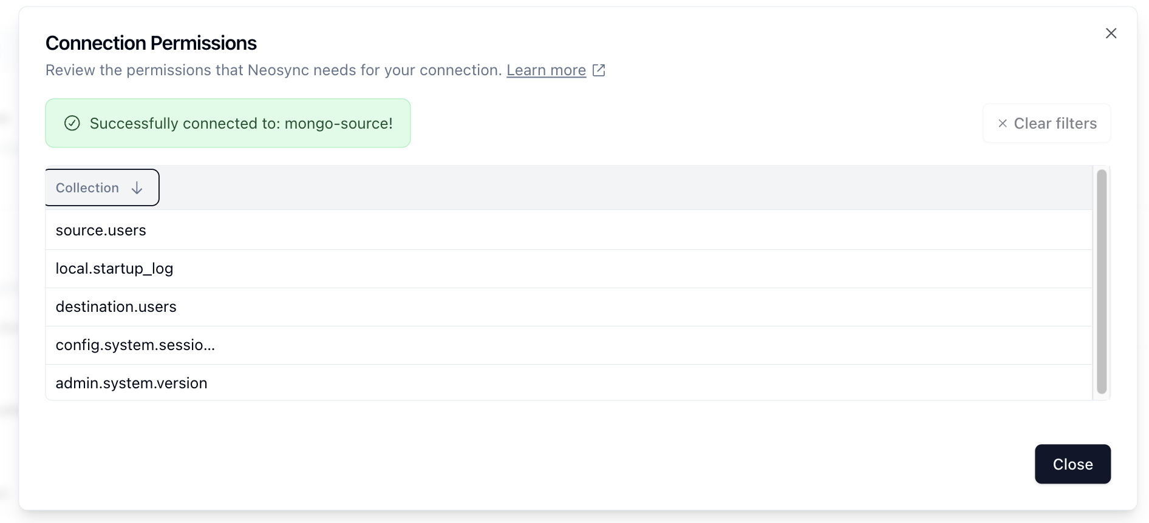Click down arrow sort icon beside Collection
1149x523 pixels.
click(x=137, y=188)
